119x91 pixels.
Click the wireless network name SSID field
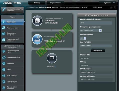(96, 23)
